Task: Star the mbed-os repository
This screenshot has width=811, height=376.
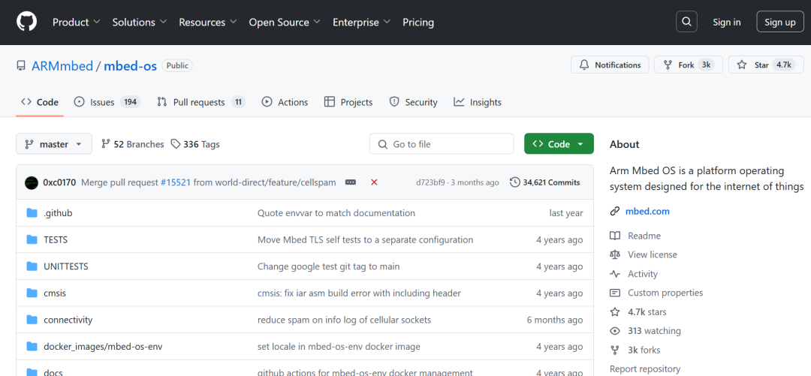Action: (761, 65)
